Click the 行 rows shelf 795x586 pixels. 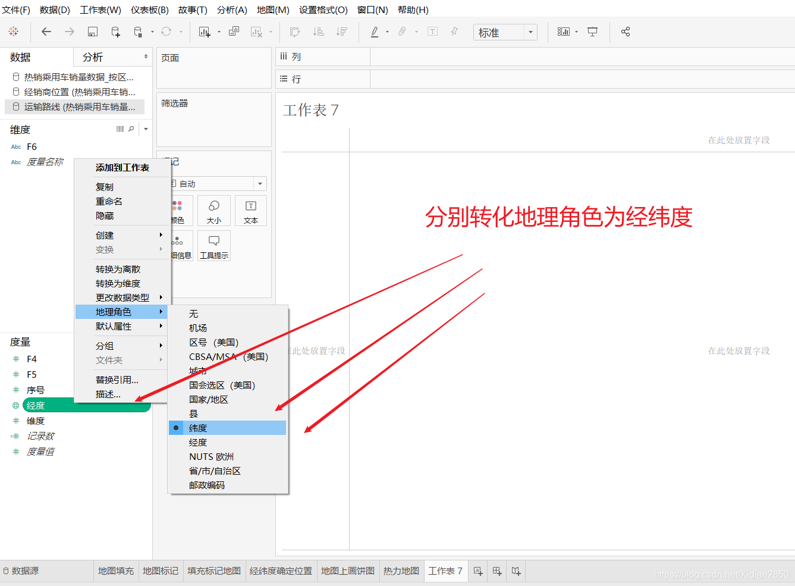[535, 79]
